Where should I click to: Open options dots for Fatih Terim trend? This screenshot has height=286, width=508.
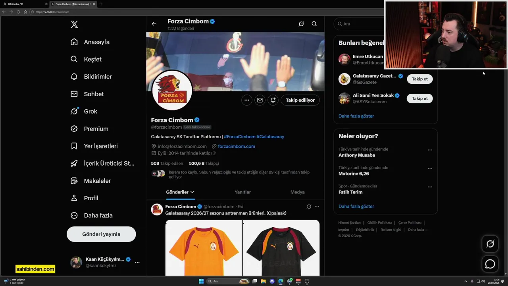pyautogui.click(x=430, y=187)
